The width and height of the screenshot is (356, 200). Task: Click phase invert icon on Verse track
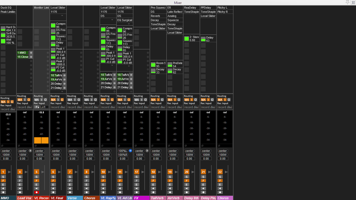pos(69,146)
